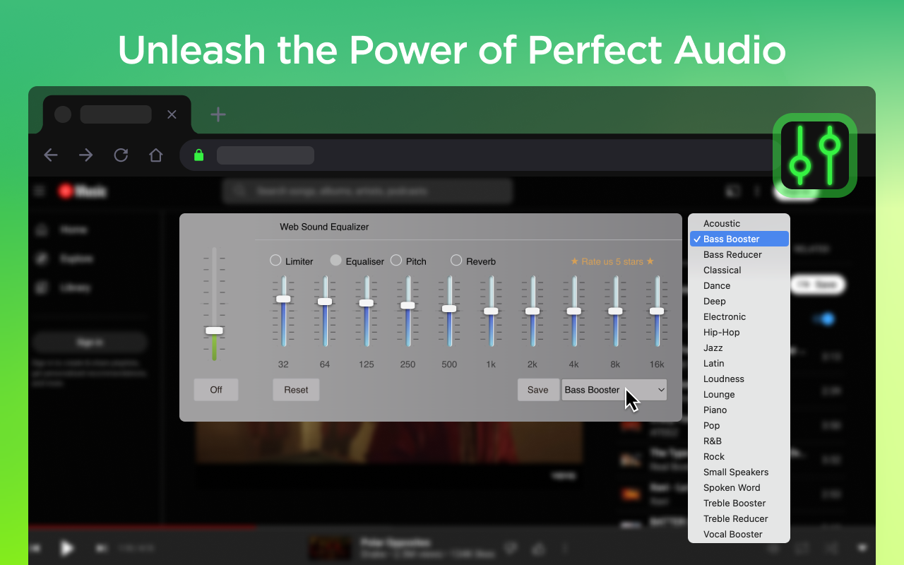
Task: Reload the page with refresh icon
Action: point(121,155)
